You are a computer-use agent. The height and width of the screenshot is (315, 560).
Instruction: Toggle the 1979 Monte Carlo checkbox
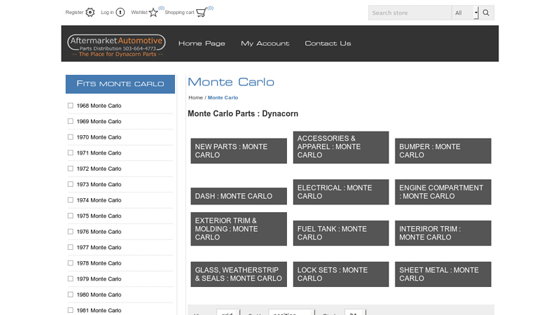71,279
